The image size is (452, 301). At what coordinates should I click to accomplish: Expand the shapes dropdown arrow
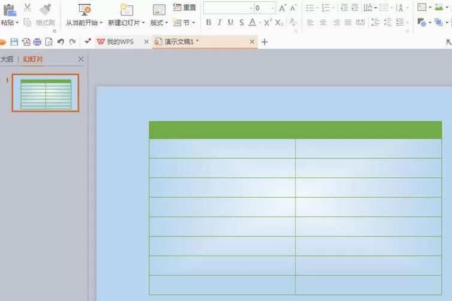click(x=430, y=23)
